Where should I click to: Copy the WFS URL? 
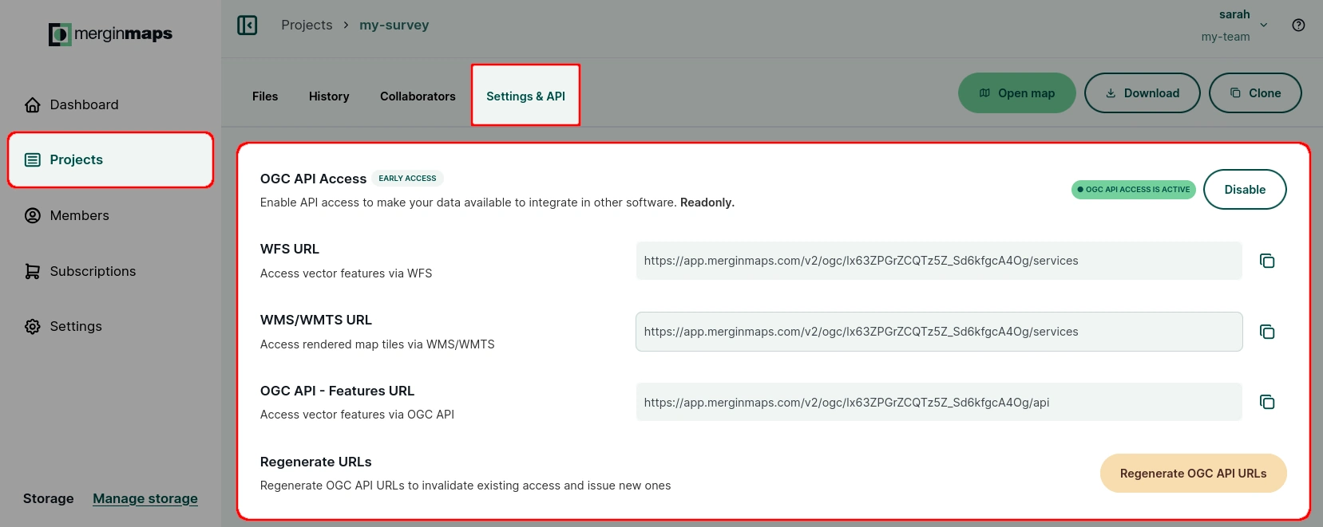[x=1267, y=261]
